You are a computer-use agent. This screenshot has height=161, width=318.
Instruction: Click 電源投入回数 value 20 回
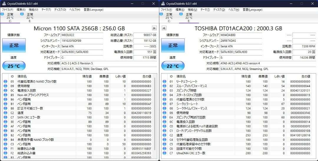304,52
